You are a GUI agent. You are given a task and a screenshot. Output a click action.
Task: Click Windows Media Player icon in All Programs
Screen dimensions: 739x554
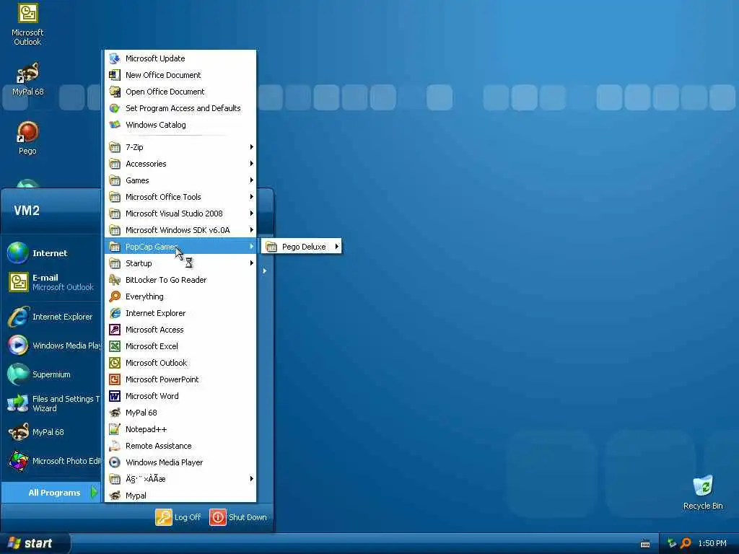(115, 462)
